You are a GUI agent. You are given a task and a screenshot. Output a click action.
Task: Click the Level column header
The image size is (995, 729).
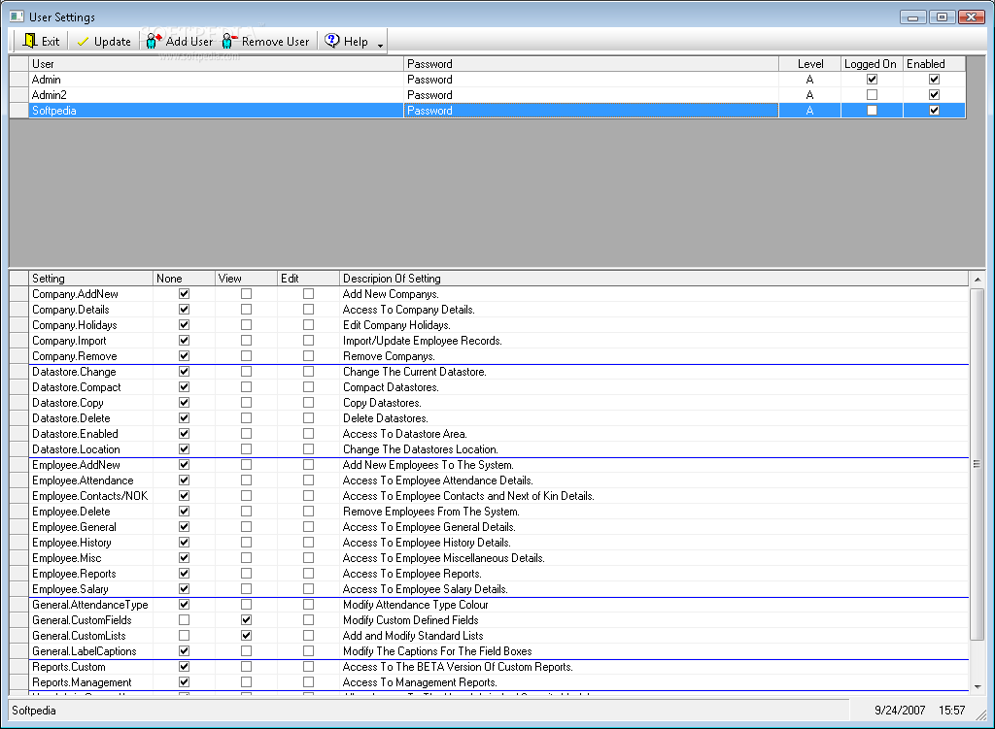(809, 64)
